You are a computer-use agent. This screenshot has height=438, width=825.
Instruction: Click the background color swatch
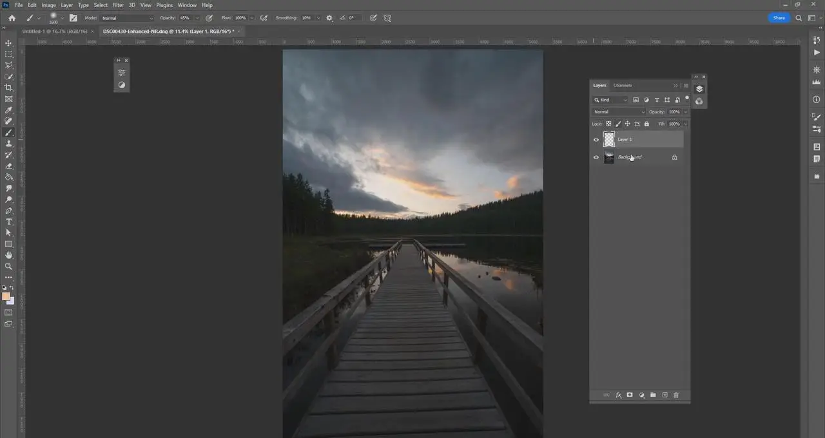coord(10,301)
